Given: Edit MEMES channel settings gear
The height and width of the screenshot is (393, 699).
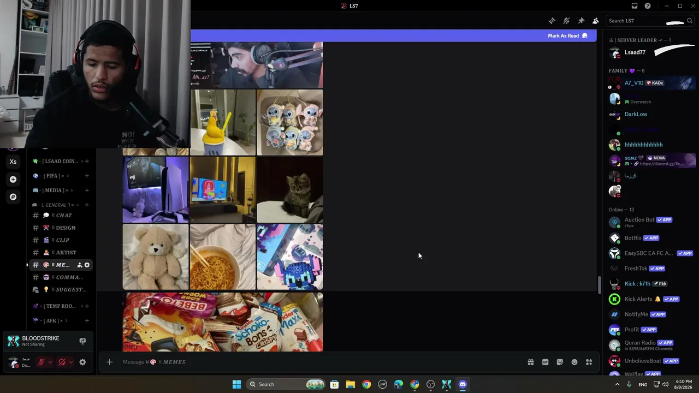Looking at the screenshot, I should [x=87, y=265].
